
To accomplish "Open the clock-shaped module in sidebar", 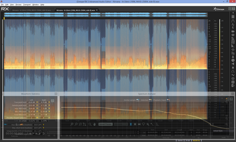I will [233, 60].
